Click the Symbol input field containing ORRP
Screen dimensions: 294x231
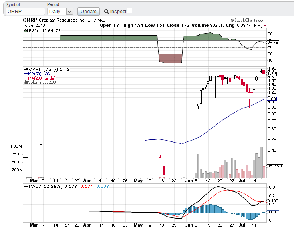25,12
